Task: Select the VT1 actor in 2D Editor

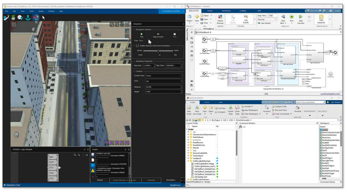Action: pos(53,168)
